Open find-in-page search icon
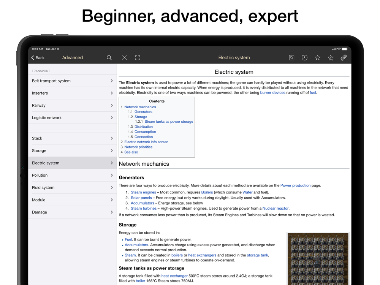Image resolution: width=380 pixels, height=285 pixels. pos(291,58)
